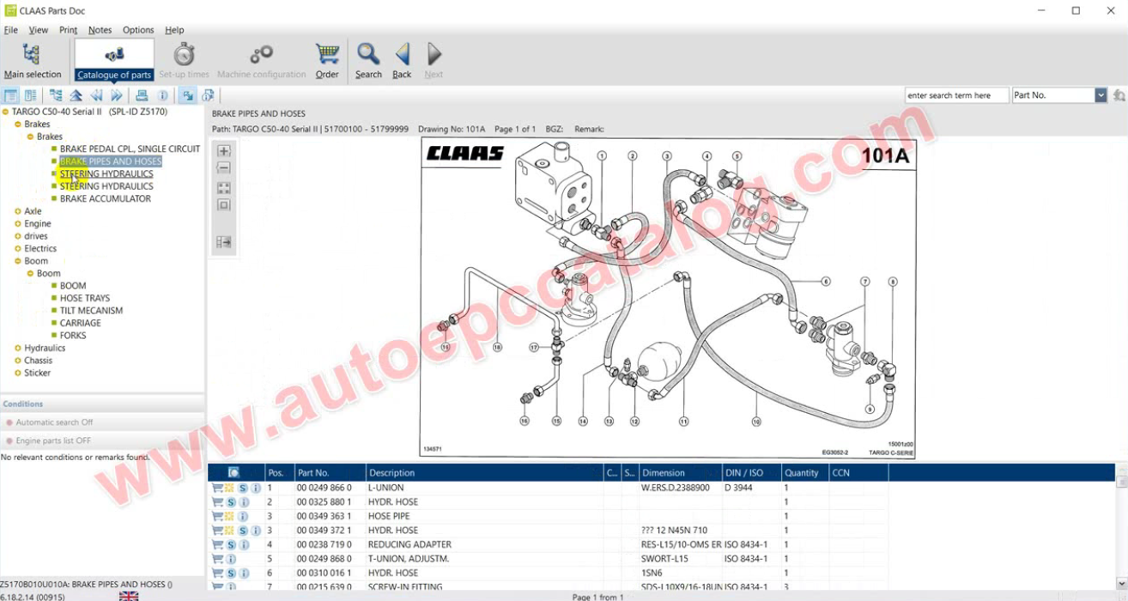
Task: Go Back with the left arrow icon
Action: click(402, 60)
